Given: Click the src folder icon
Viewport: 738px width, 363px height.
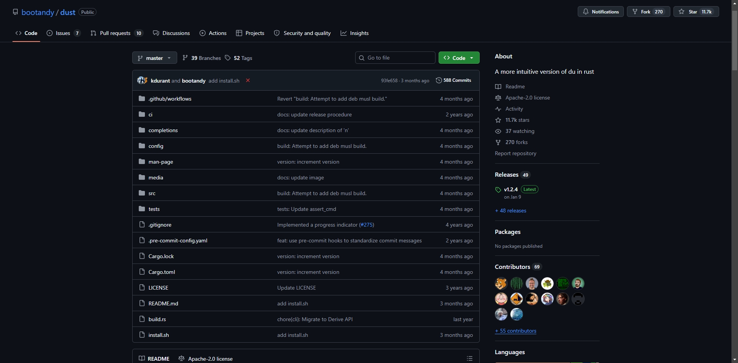Looking at the screenshot, I should pyautogui.click(x=142, y=193).
